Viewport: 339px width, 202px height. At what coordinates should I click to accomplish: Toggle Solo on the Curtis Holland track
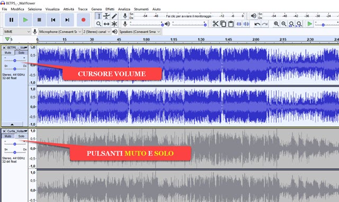[21, 136]
